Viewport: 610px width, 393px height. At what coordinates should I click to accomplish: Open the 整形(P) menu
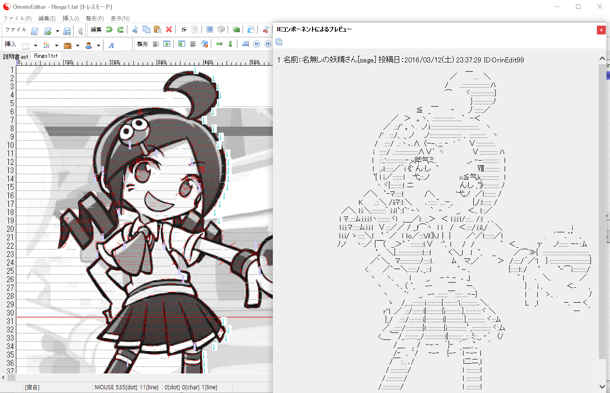95,19
